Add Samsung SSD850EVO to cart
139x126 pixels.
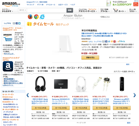click(x=61, y=108)
